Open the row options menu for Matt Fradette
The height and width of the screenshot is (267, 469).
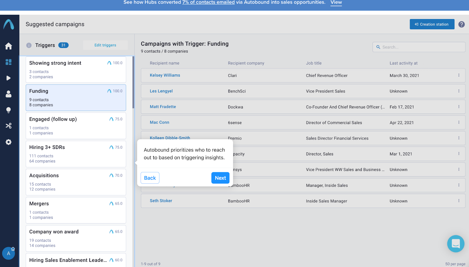(x=459, y=107)
